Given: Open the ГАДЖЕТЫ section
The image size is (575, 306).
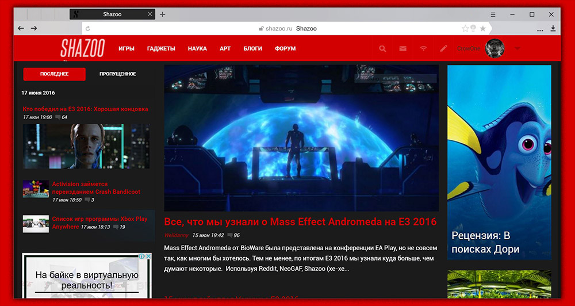Looking at the screenshot, I should coord(161,48).
